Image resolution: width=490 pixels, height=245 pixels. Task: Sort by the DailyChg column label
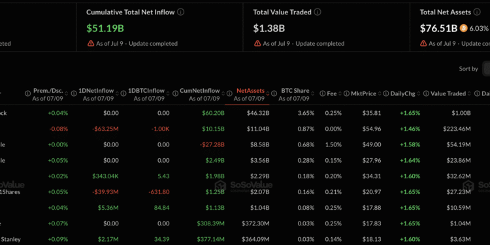pyautogui.click(x=403, y=93)
